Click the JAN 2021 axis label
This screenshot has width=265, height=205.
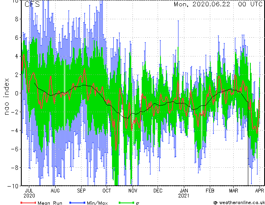click(184, 193)
